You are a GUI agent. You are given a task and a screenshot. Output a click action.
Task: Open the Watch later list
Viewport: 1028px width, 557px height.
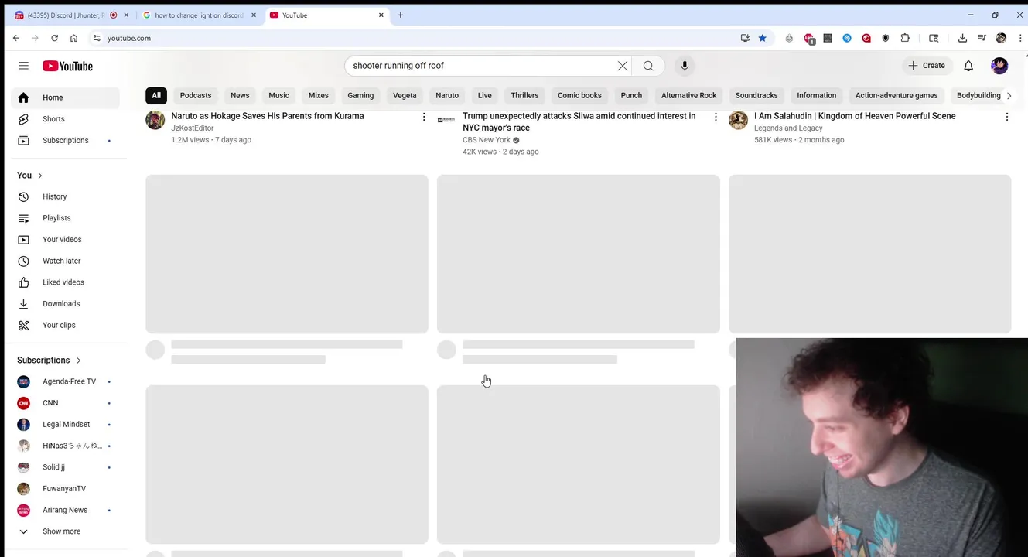(x=66, y=261)
